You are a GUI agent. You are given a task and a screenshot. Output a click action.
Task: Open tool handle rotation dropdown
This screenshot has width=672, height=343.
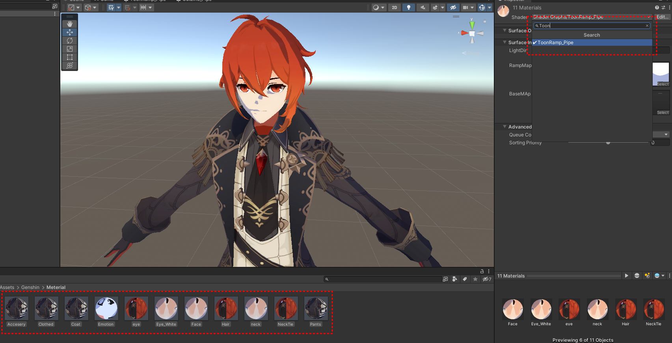coord(91,7)
